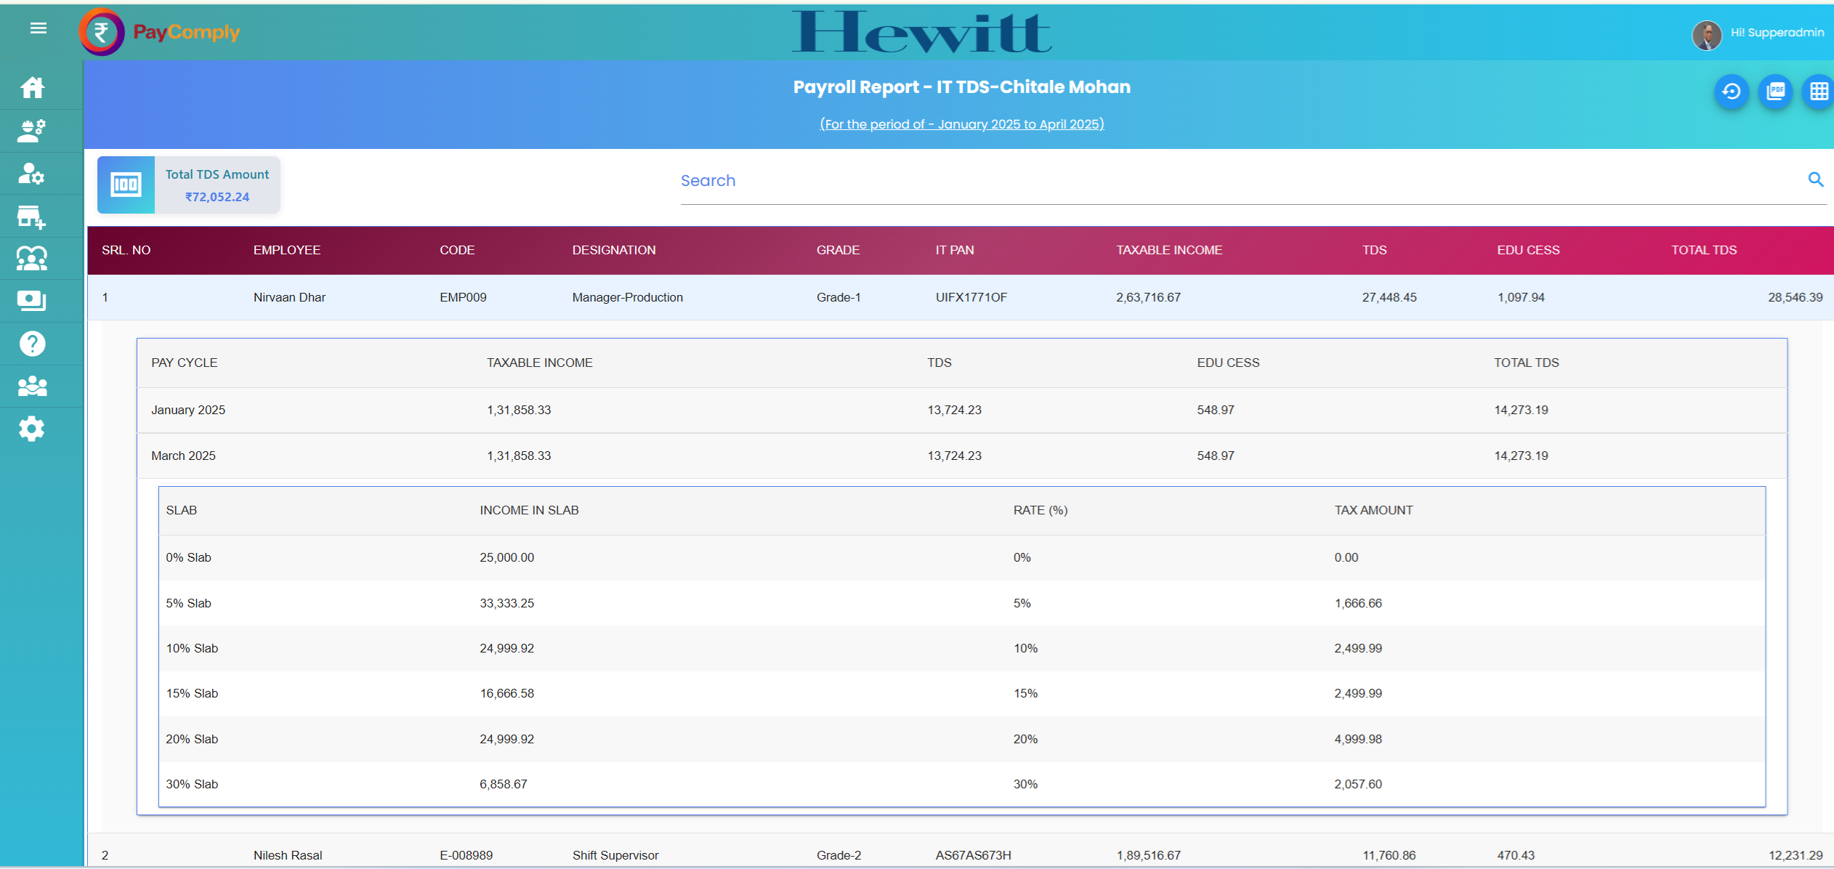Open the help question-mark icon
Image resolution: width=1834 pixels, height=869 pixels.
(32, 344)
